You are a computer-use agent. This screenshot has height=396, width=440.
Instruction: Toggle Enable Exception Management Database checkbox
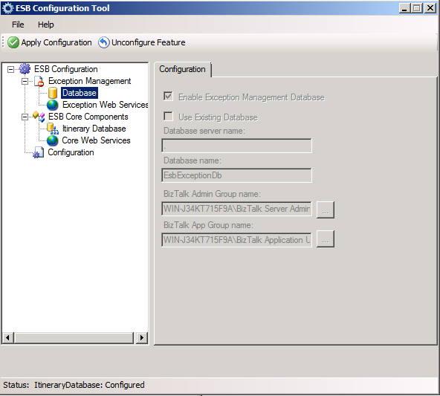click(168, 97)
